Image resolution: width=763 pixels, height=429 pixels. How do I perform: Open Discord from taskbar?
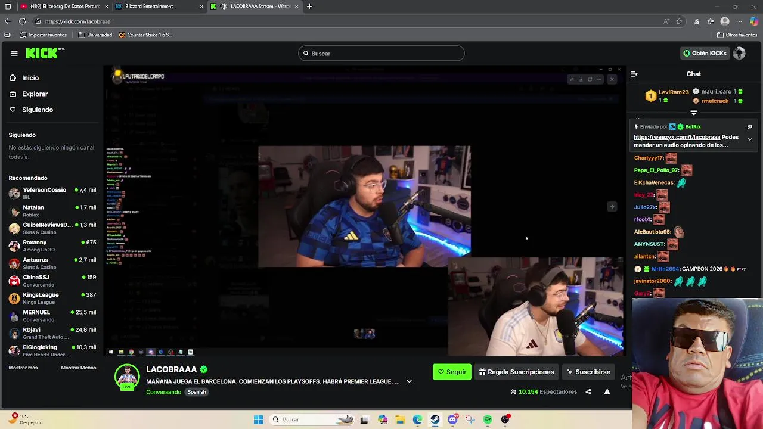point(452,419)
